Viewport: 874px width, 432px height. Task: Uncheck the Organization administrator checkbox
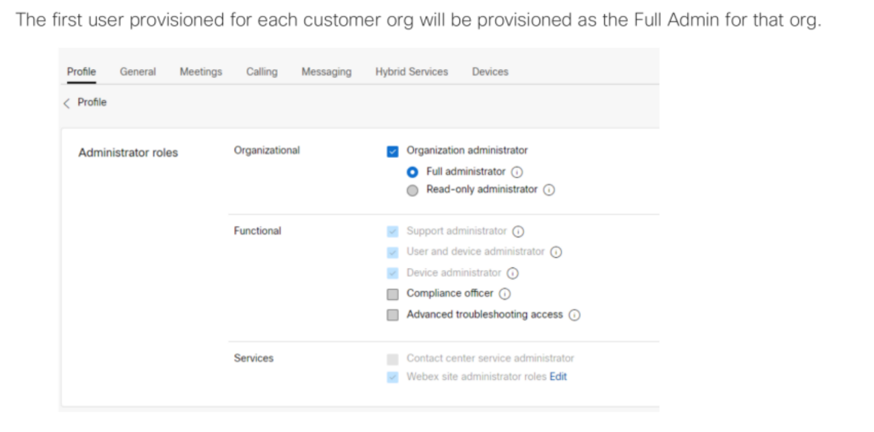coord(393,151)
